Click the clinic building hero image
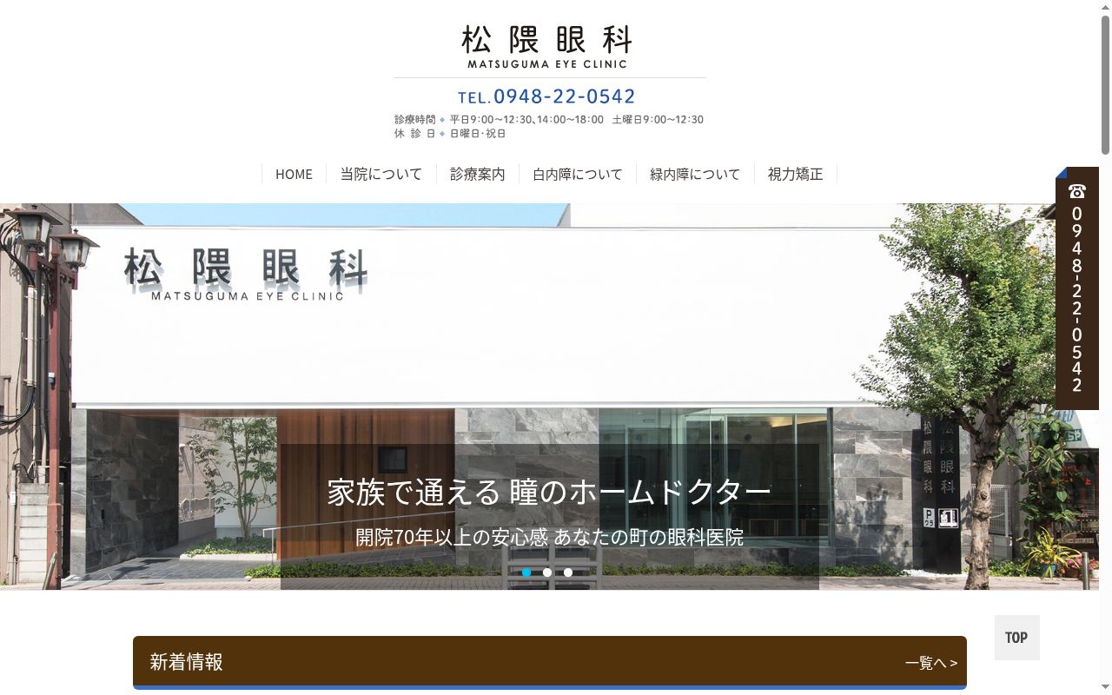 coord(549,396)
